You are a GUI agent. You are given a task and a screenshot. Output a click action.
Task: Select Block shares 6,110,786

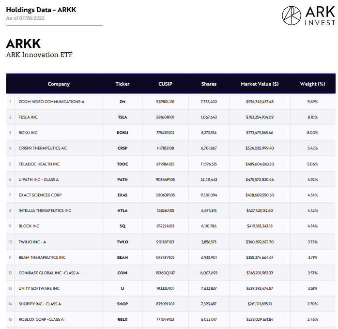(209, 226)
